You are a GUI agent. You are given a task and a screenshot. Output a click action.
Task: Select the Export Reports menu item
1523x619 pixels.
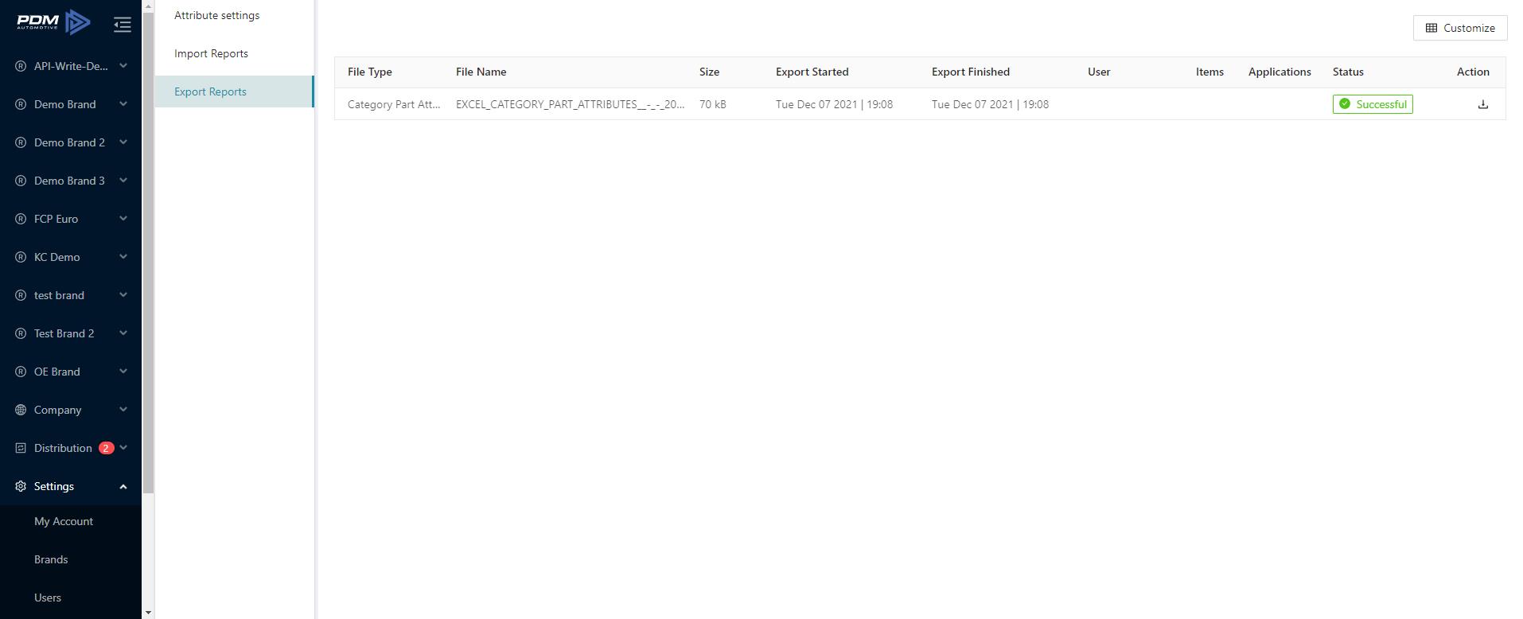[210, 91]
